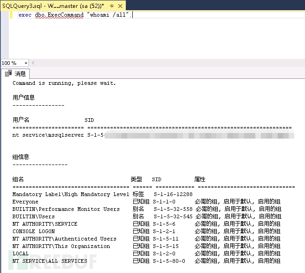Image resolution: width=305 pixels, height=273 pixels.
Task: Click NT AUTHORITY\This Organization row
Action: (146, 246)
